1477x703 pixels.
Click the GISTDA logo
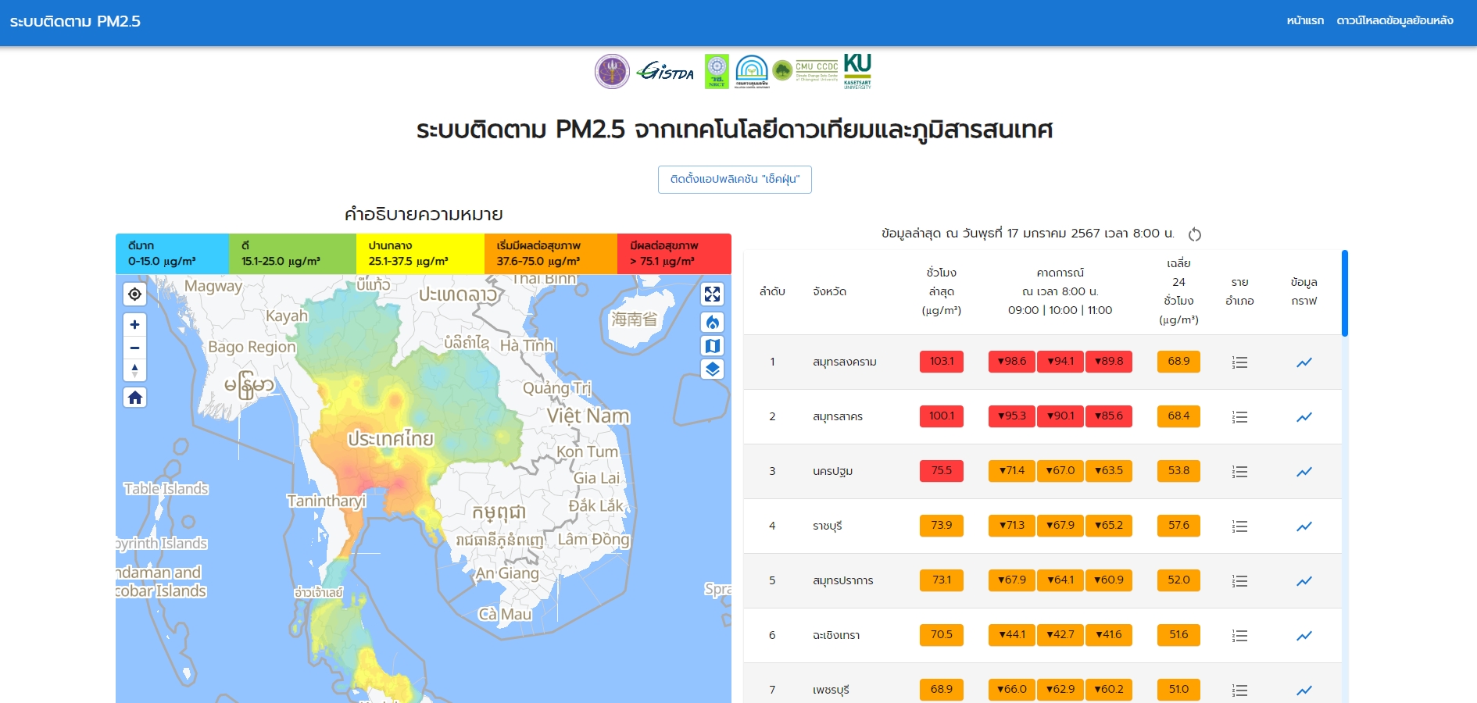tap(666, 72)
